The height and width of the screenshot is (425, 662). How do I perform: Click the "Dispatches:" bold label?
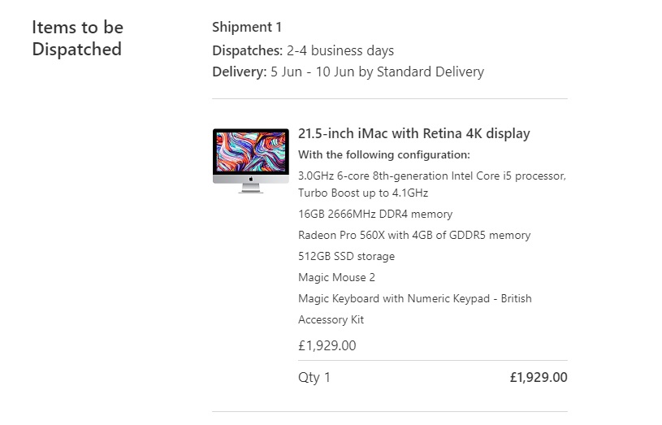click(247, 50)
